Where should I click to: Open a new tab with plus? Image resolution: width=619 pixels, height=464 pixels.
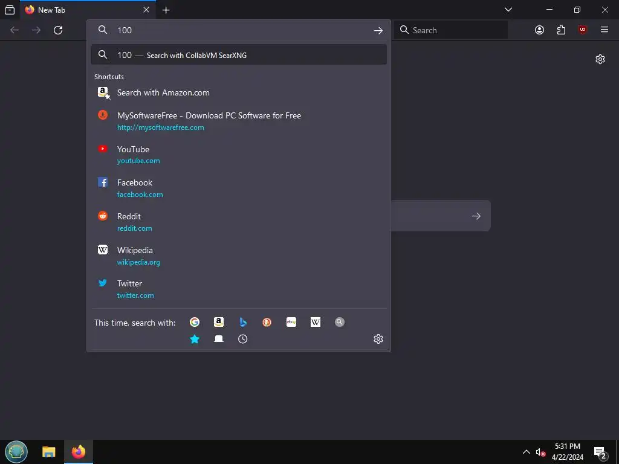point(166,10)
